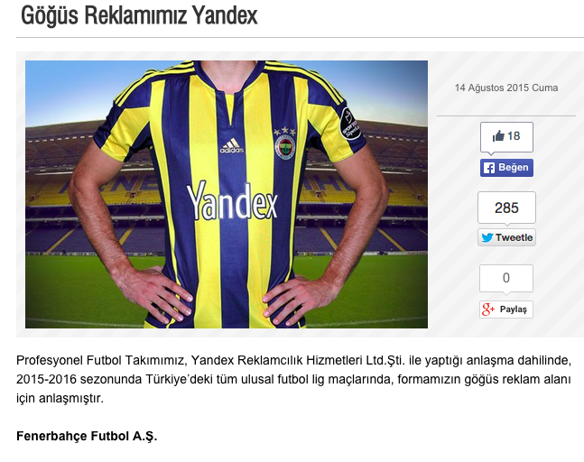Open the 285 tweet count bubble
Screen dimensions: 584x462
tap(506, 208)
